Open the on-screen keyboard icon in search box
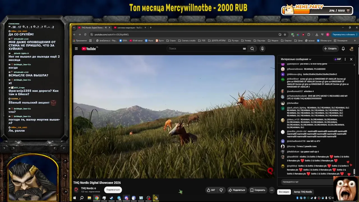The width and height of the screenshot is (359, 202). pos(244,49)
